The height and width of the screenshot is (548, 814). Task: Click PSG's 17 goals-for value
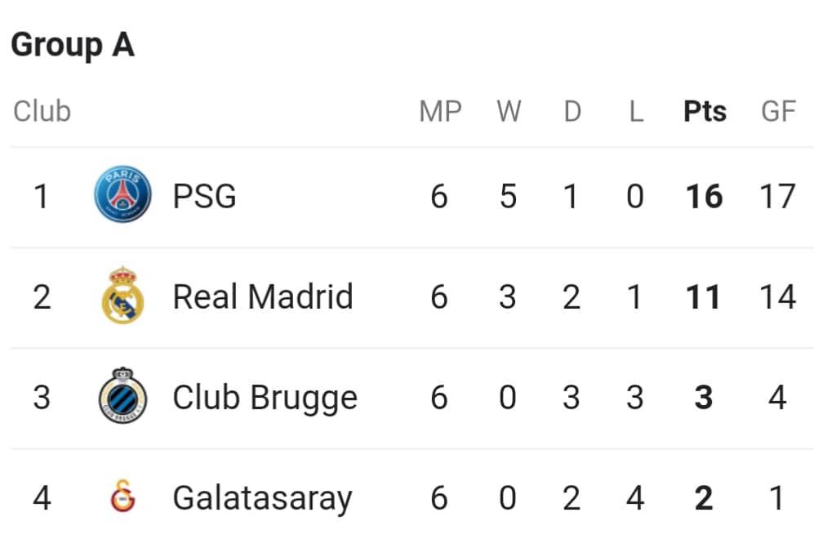coord(777,196)
